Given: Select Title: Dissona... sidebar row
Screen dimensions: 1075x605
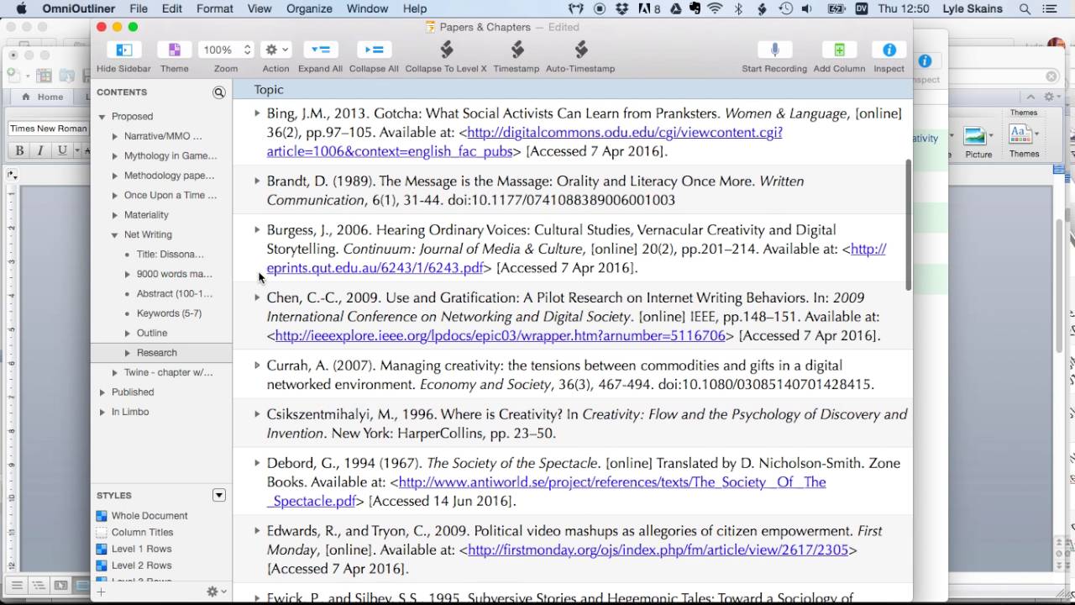Looking at the screenshot, I should click(x=161, y=254).
